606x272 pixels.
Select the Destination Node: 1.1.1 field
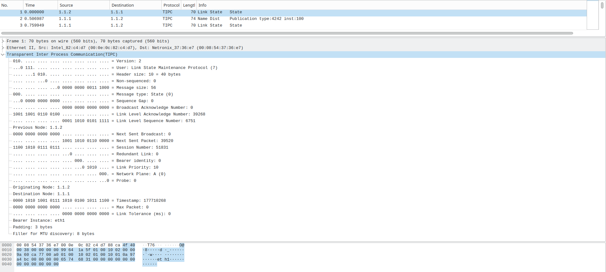pyautogui.click(x=41, y=194)
